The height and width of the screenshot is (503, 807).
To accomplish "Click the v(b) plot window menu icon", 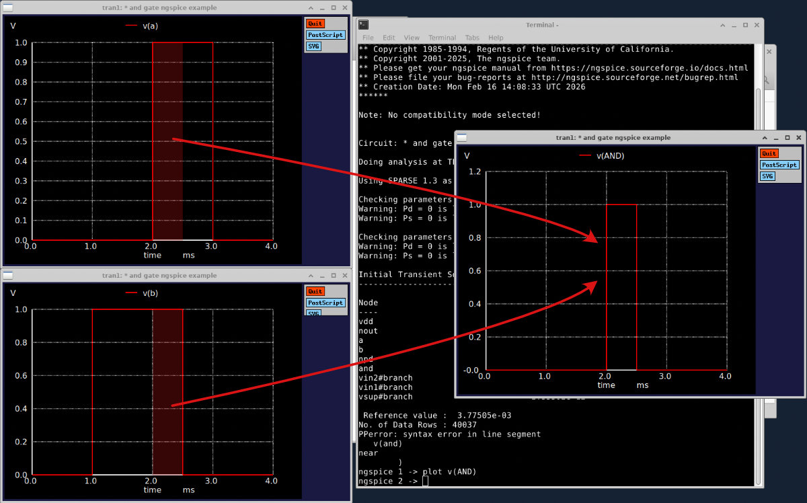I will point(8,275).
